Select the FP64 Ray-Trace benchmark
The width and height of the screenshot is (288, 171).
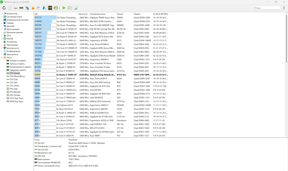pos(16,101)
